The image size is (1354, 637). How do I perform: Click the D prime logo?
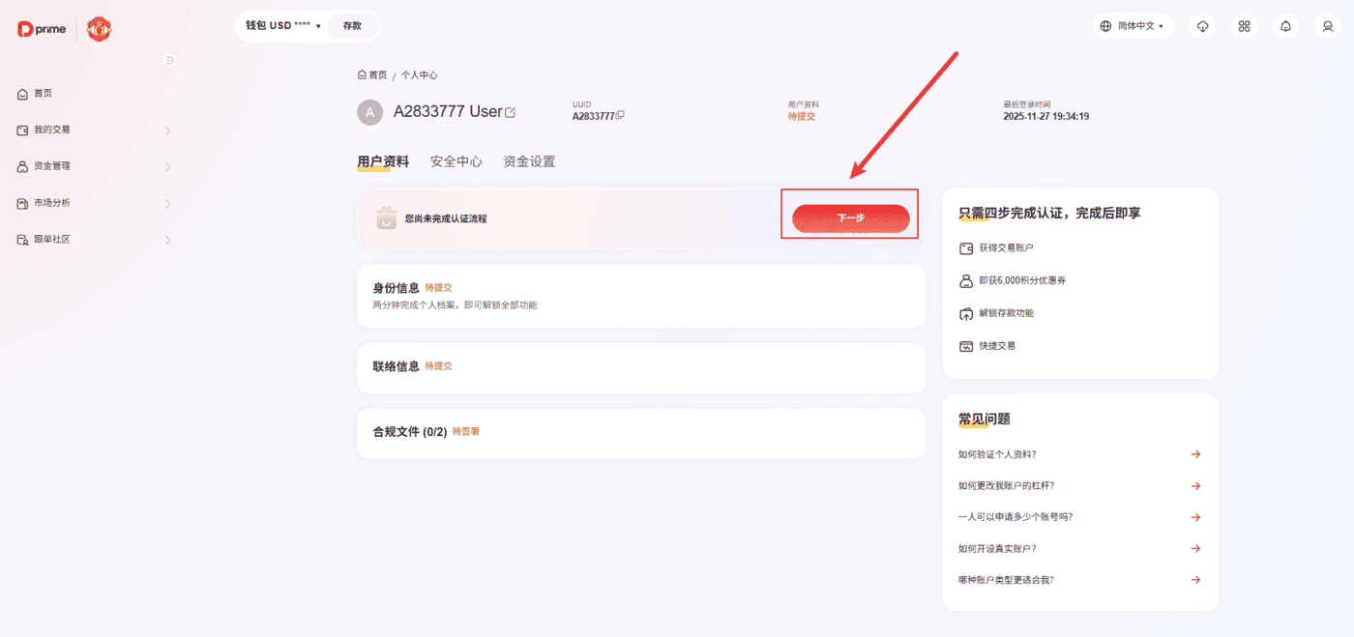pos(43,29)
